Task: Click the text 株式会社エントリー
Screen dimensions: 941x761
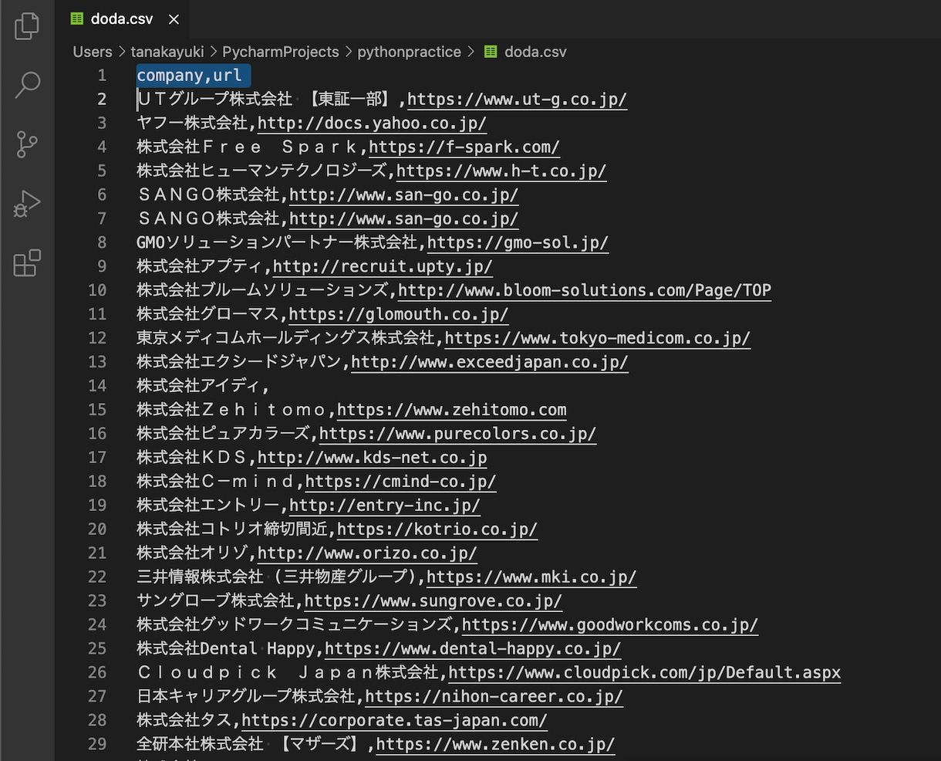Action: (208, 506)
